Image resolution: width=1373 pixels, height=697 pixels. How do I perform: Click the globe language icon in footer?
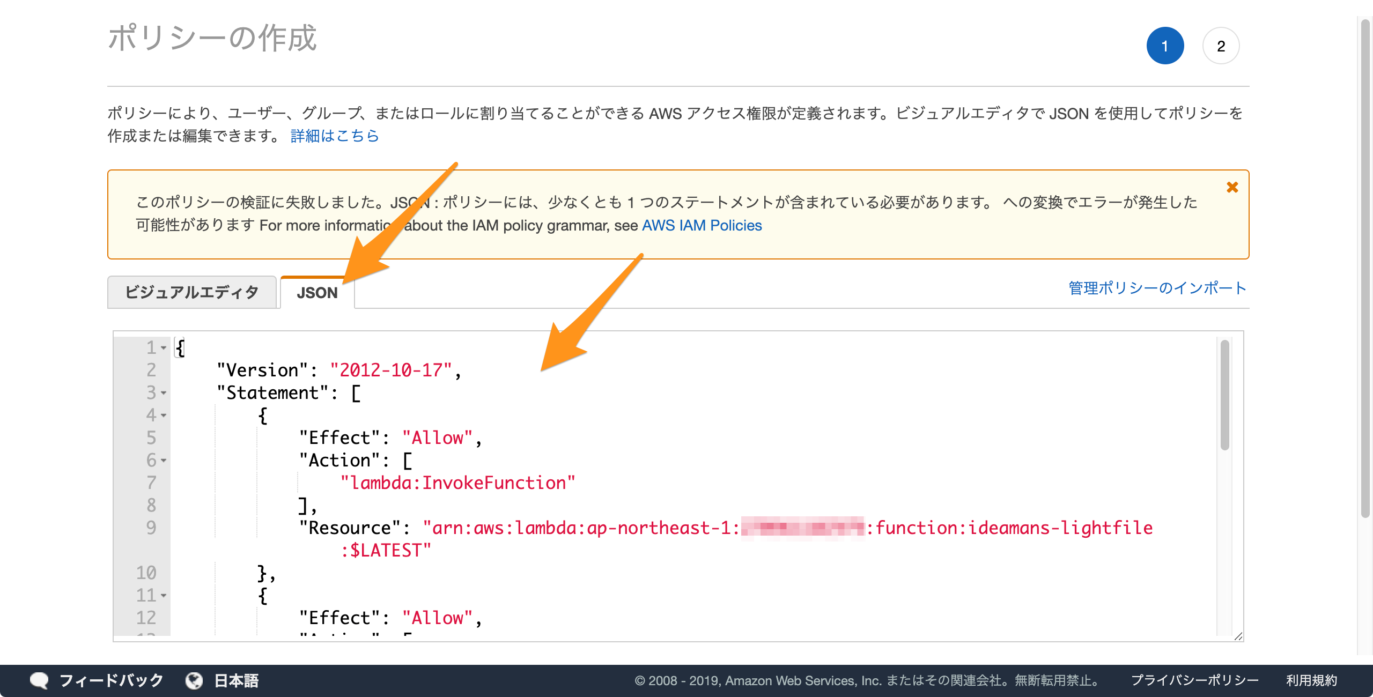[194, 680]
